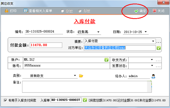Click green check icon in 账户 field
This screenshot has height=108, width=170.
(107, 60)
